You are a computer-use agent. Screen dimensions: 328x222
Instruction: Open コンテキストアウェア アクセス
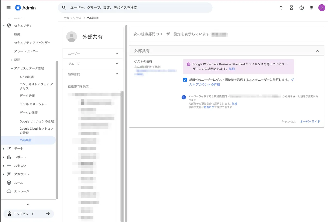(36, 86)
